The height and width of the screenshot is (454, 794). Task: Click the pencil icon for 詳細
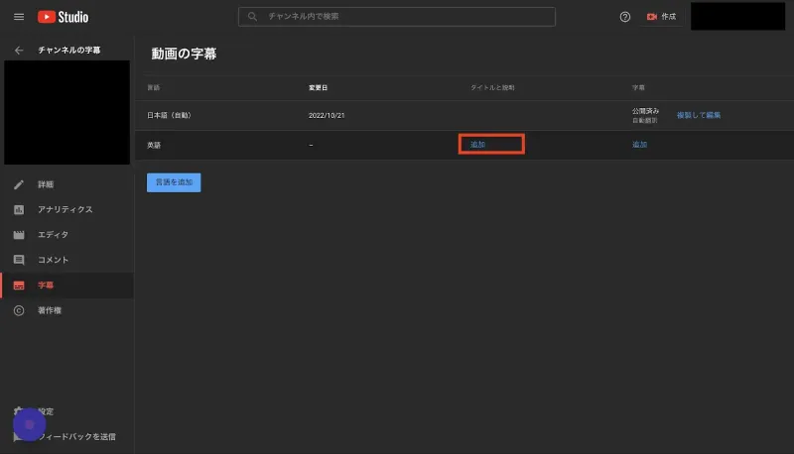tap(19, 184)
